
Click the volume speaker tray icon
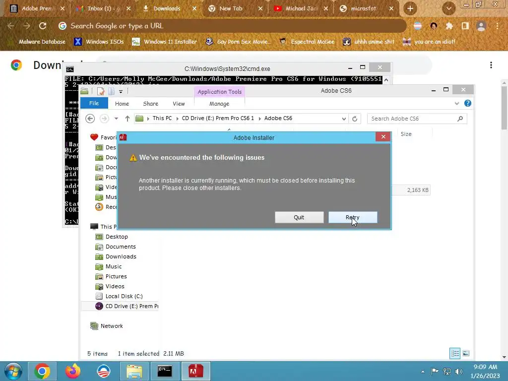pos(459,372)
